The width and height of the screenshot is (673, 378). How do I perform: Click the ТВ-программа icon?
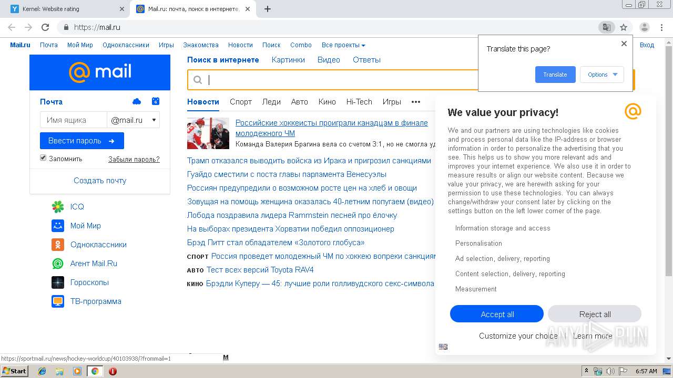(x=58, y=301)
